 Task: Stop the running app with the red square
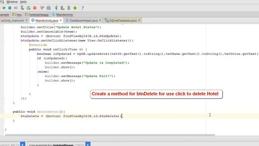(x=35, y=8)
